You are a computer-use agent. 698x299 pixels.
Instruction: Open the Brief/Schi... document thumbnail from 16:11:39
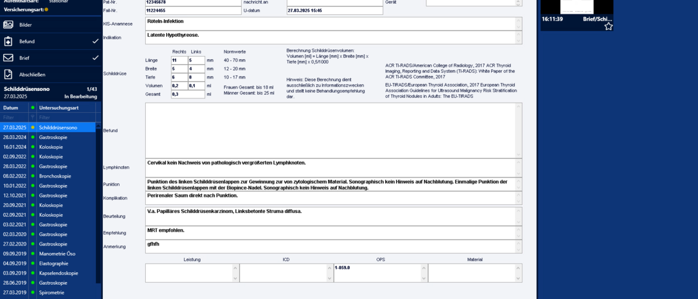tap(577, 15)
